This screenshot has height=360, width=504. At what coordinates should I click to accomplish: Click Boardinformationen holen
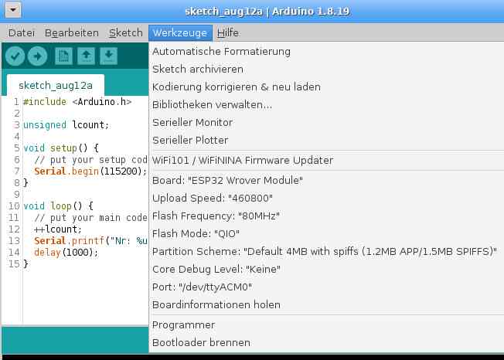(326, 304)
